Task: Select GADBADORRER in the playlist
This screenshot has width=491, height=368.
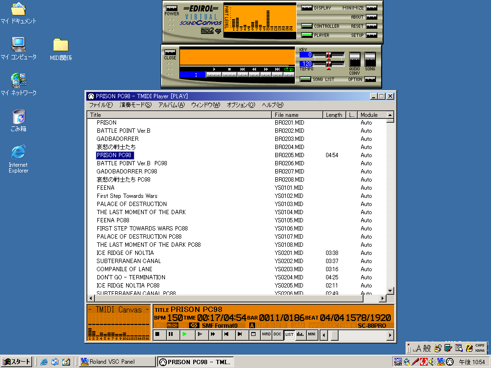Action: pyautogui.click(x=117, y=139)
